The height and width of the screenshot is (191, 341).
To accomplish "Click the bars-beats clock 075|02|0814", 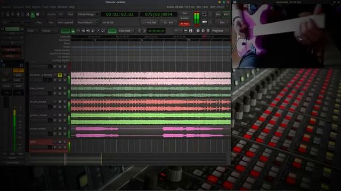I will pyautogui.click(x=159, y=14).
